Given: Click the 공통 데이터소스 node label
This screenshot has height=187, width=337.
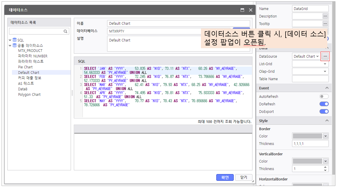Looking at the screenshot, I should [30, 45].
